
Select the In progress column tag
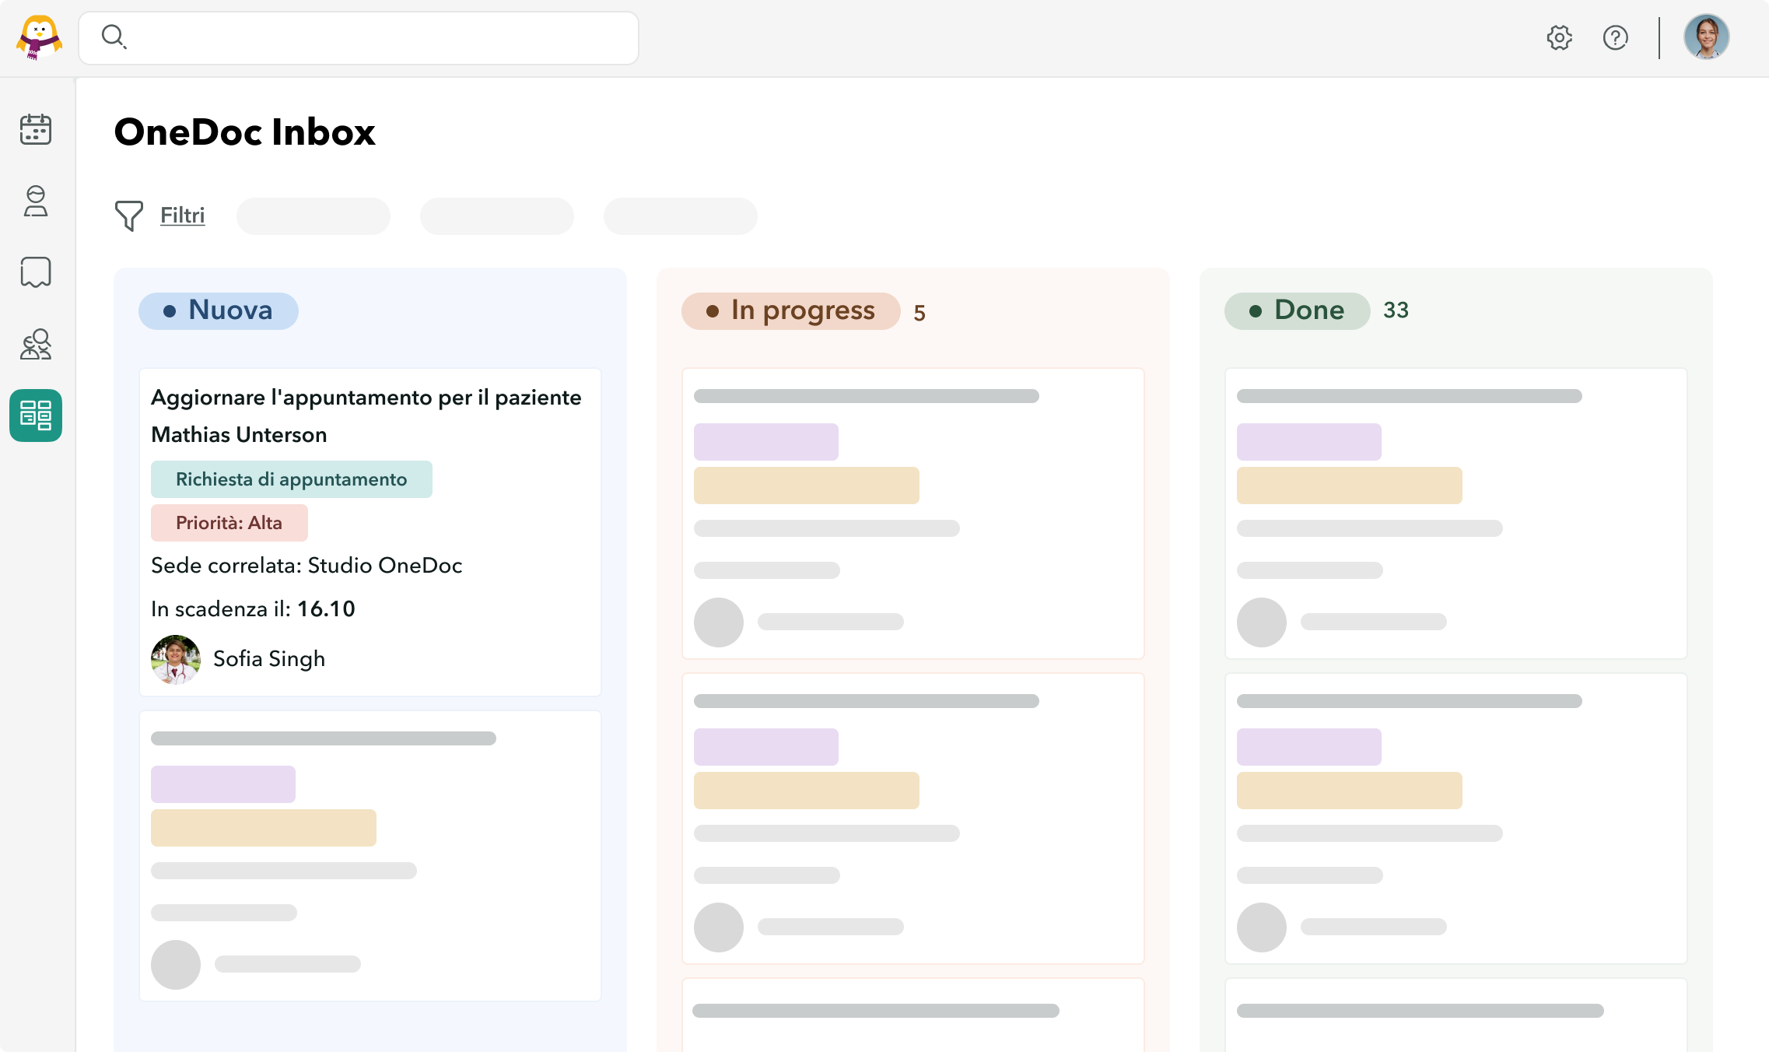[x=790, y=310]
